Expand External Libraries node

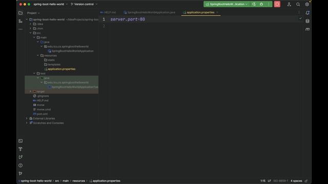click(27, 119)
